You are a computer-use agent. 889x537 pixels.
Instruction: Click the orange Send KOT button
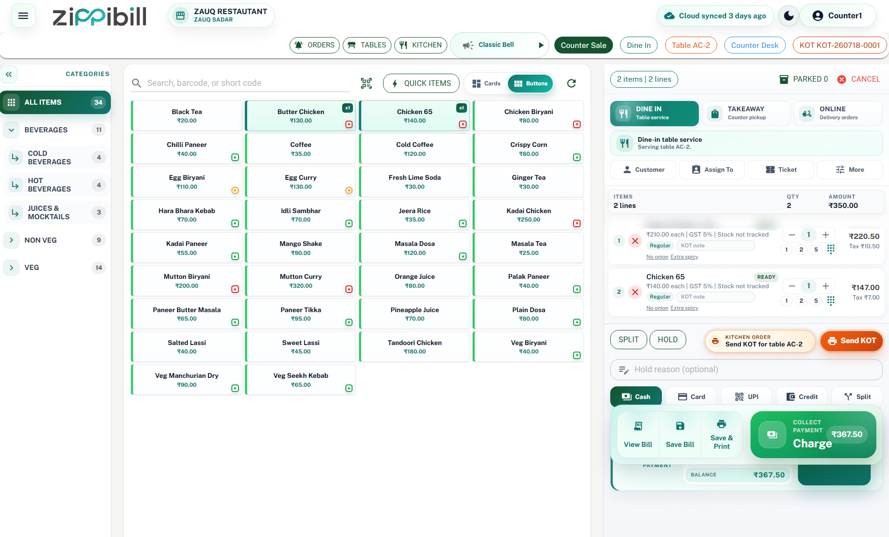point(851,341)
